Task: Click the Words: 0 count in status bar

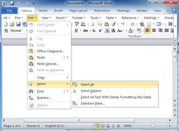Action: [x=33, y=126]
